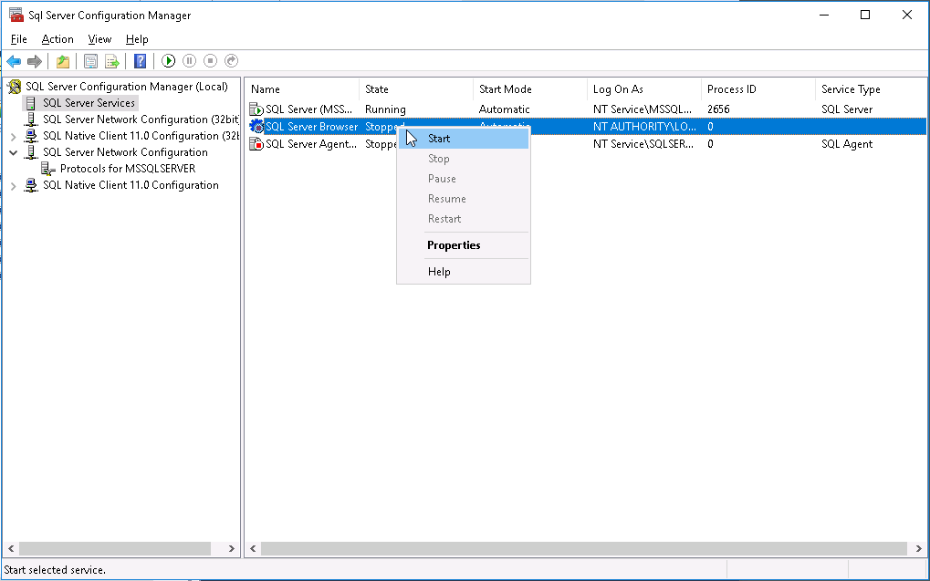The image size is (930, 581).
Task: Open the File menu
Action: 19,39
